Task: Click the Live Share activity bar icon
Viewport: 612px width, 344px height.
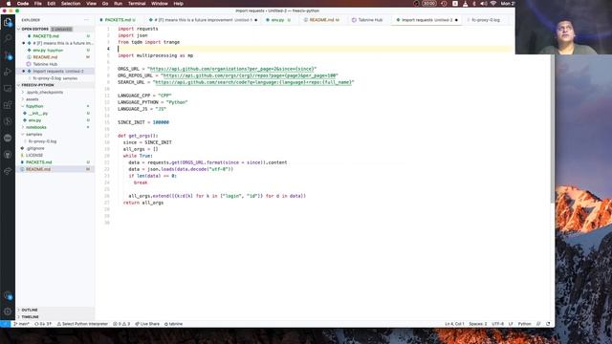Action: click(8, 171)
